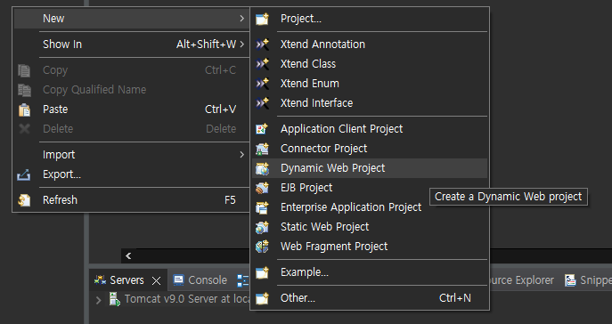Click the Other... wizard icon
Image resolution: width=612 pixels, height=324 pixels.
(262, 298)
